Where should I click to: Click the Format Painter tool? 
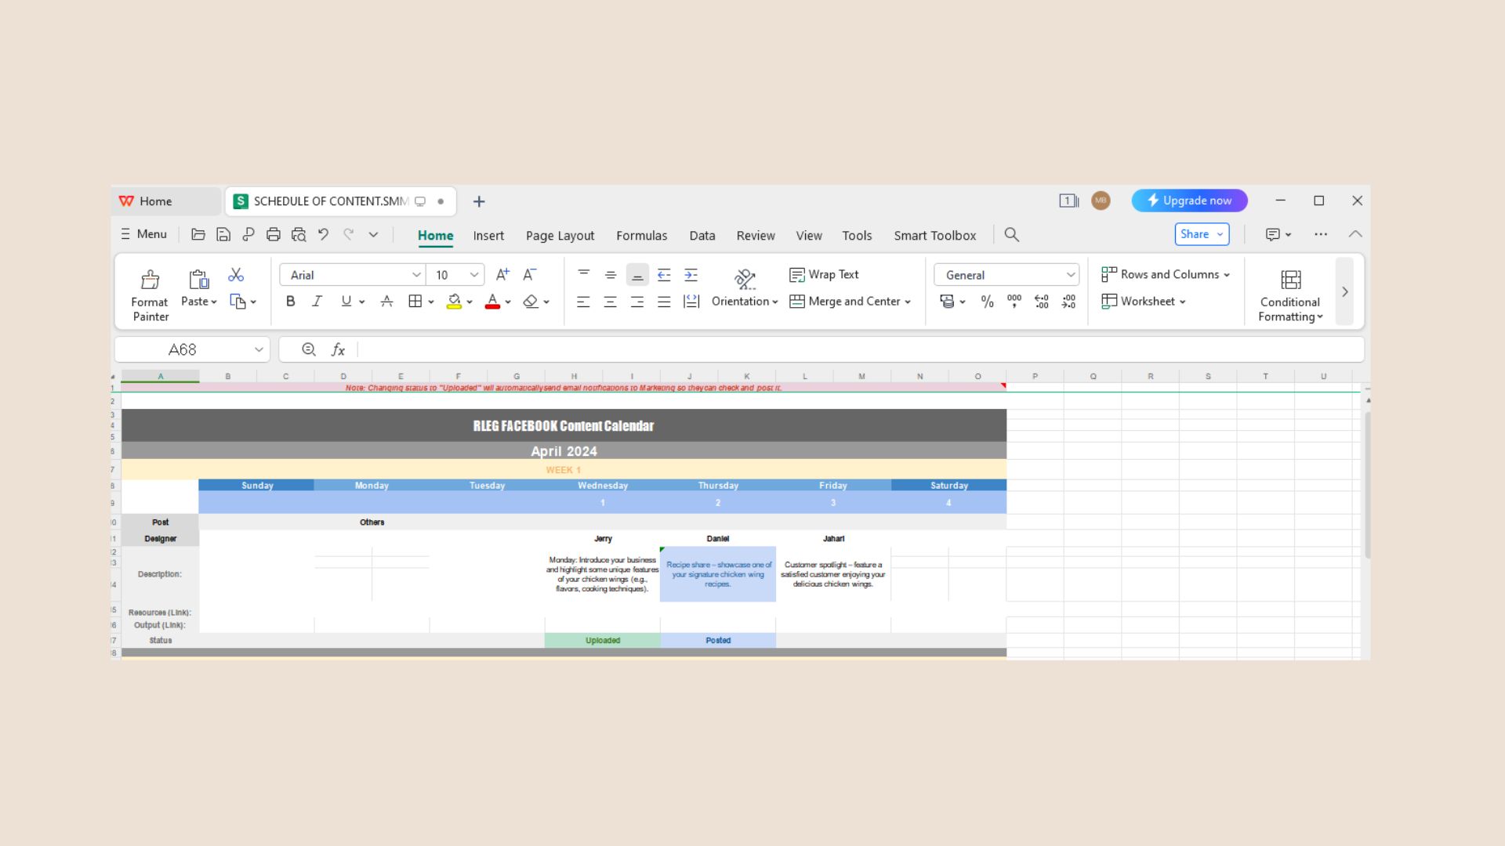coord(150,295)
